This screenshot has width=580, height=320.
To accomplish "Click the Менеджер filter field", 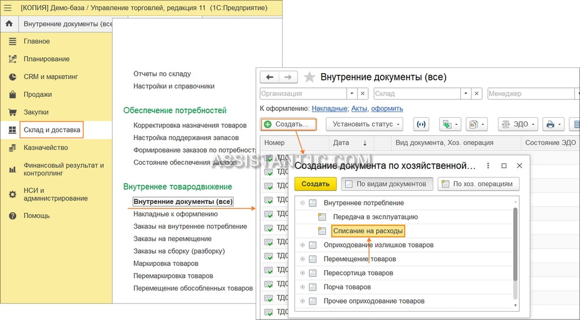I will point(531,93).
